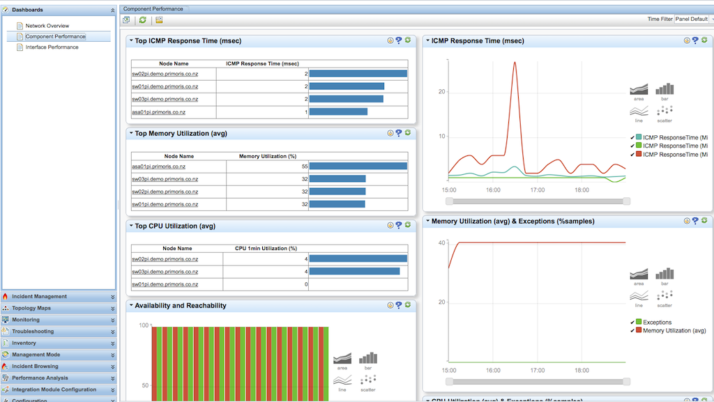Viewport: 714px width, 402px height.
Task: Open sw02pi.demo.primoris.co.nz in the Top ICMP table
Action: (165, 74)
